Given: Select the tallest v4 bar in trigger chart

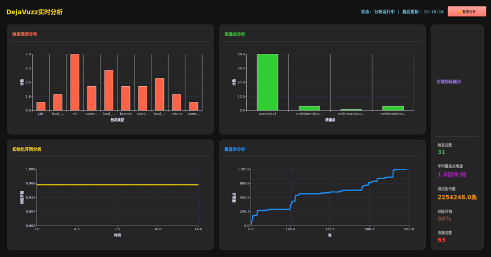Looking at the screenshot, I should (75, 82).
